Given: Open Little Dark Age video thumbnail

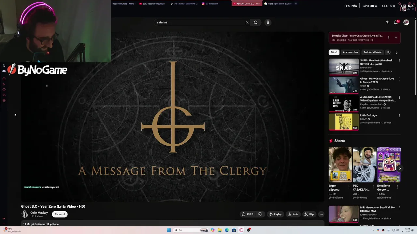Looking at the screenshot, I should point(344,122).
